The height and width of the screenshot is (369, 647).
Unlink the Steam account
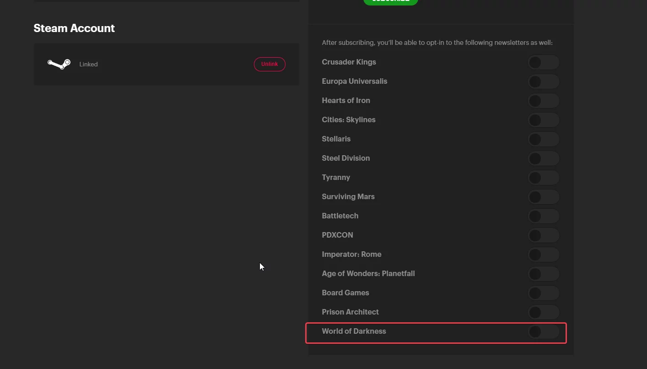tap(270, 64)
